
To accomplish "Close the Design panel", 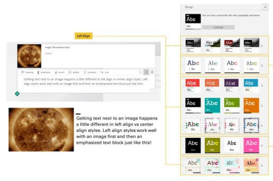I will click(265, 7).
